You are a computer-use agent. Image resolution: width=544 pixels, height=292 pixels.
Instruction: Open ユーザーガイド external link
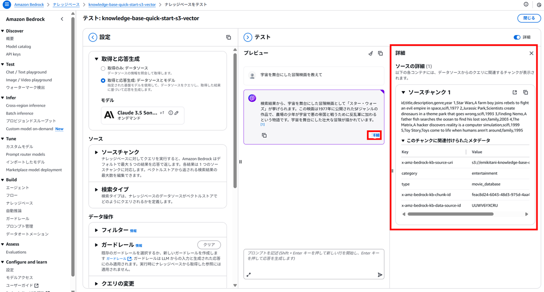(22, 285)
